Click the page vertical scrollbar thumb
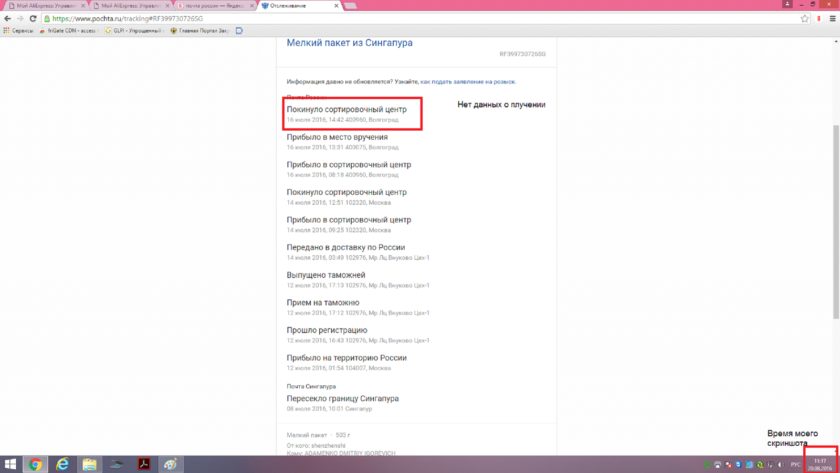840x473 pixels. (836, 222)
